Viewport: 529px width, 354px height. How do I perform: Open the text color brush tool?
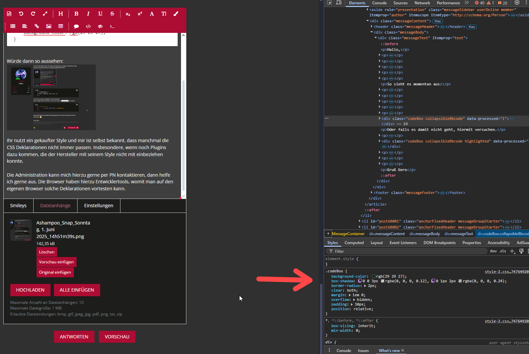point(176,14)
